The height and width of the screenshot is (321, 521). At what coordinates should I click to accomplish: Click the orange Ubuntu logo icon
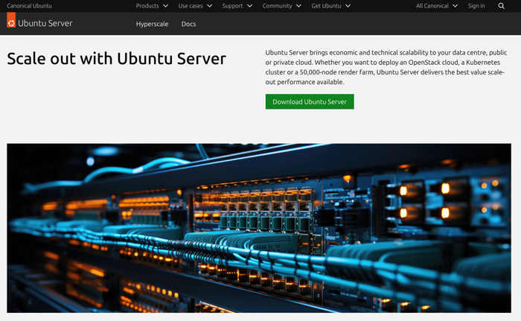pos(11,23)
